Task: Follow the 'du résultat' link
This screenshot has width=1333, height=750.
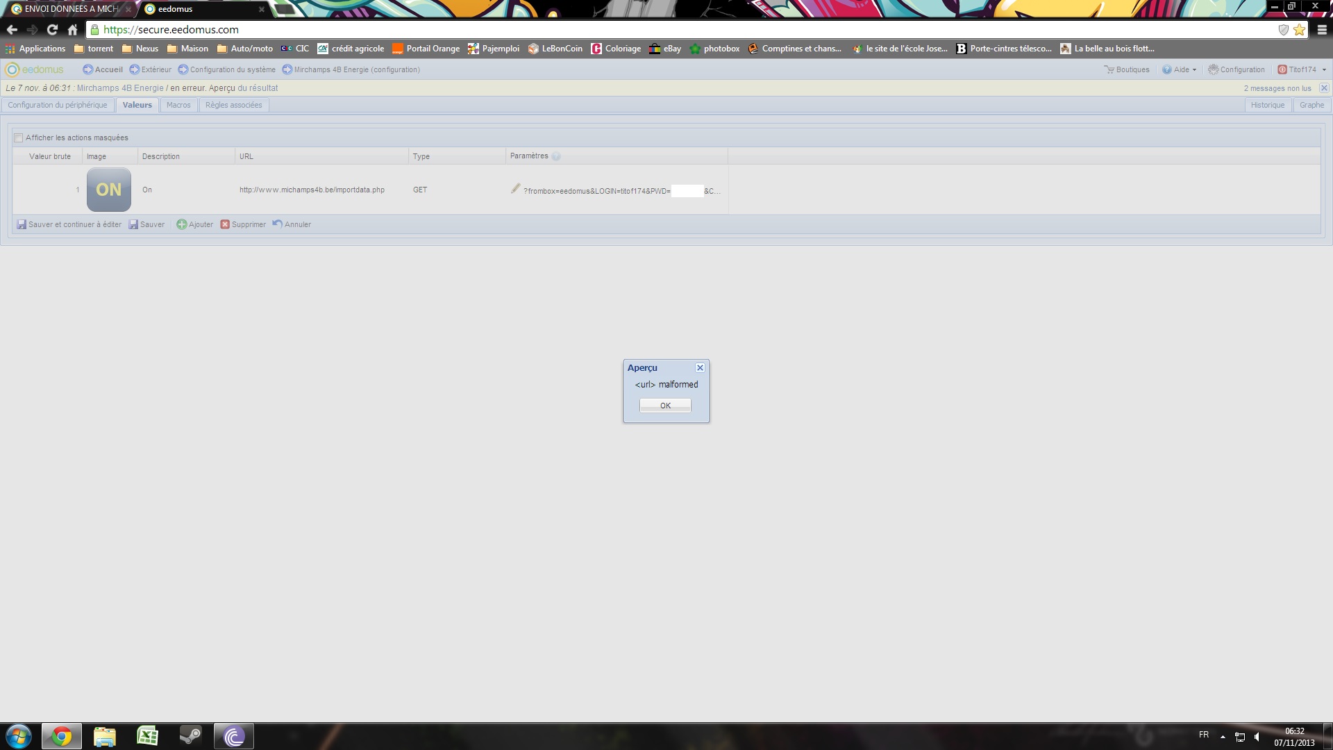Action: 258,88
